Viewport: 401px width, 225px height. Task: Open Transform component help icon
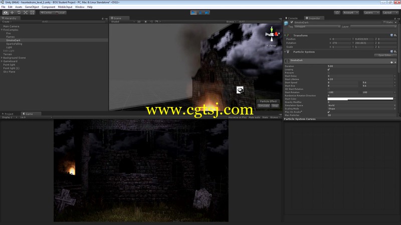point(391,35)
